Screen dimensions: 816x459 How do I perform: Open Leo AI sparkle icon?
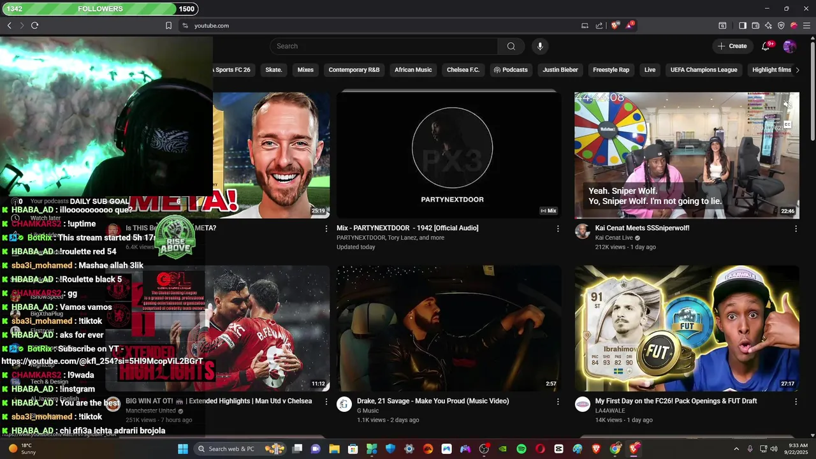(768, 25)
